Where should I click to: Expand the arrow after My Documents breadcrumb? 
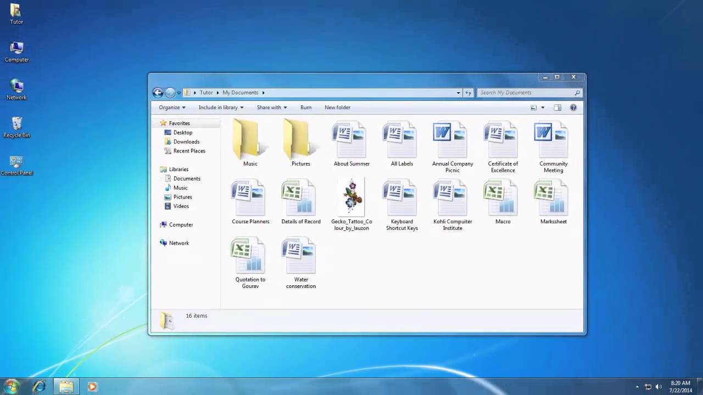pos(264,93)
